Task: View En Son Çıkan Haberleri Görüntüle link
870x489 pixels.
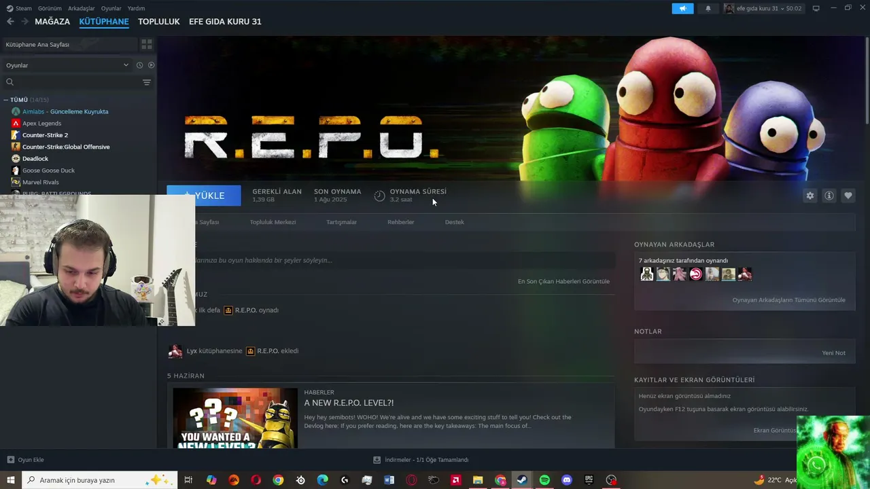Action: (x=563, y=281)
